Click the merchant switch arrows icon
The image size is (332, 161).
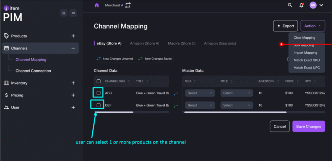128,5
